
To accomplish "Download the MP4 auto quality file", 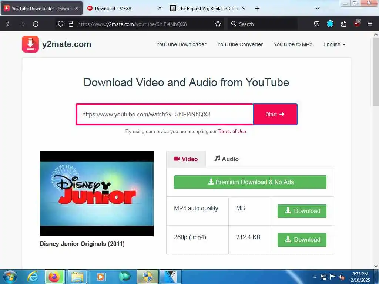I will [302, 211].
